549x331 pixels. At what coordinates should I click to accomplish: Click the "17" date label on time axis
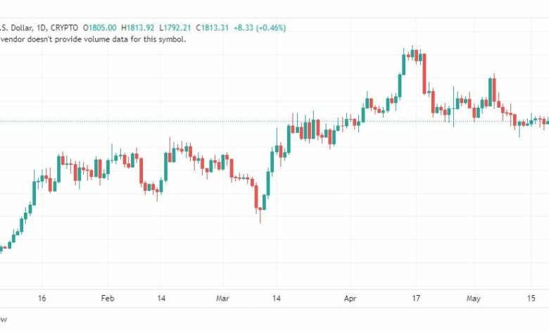point(415,299)
